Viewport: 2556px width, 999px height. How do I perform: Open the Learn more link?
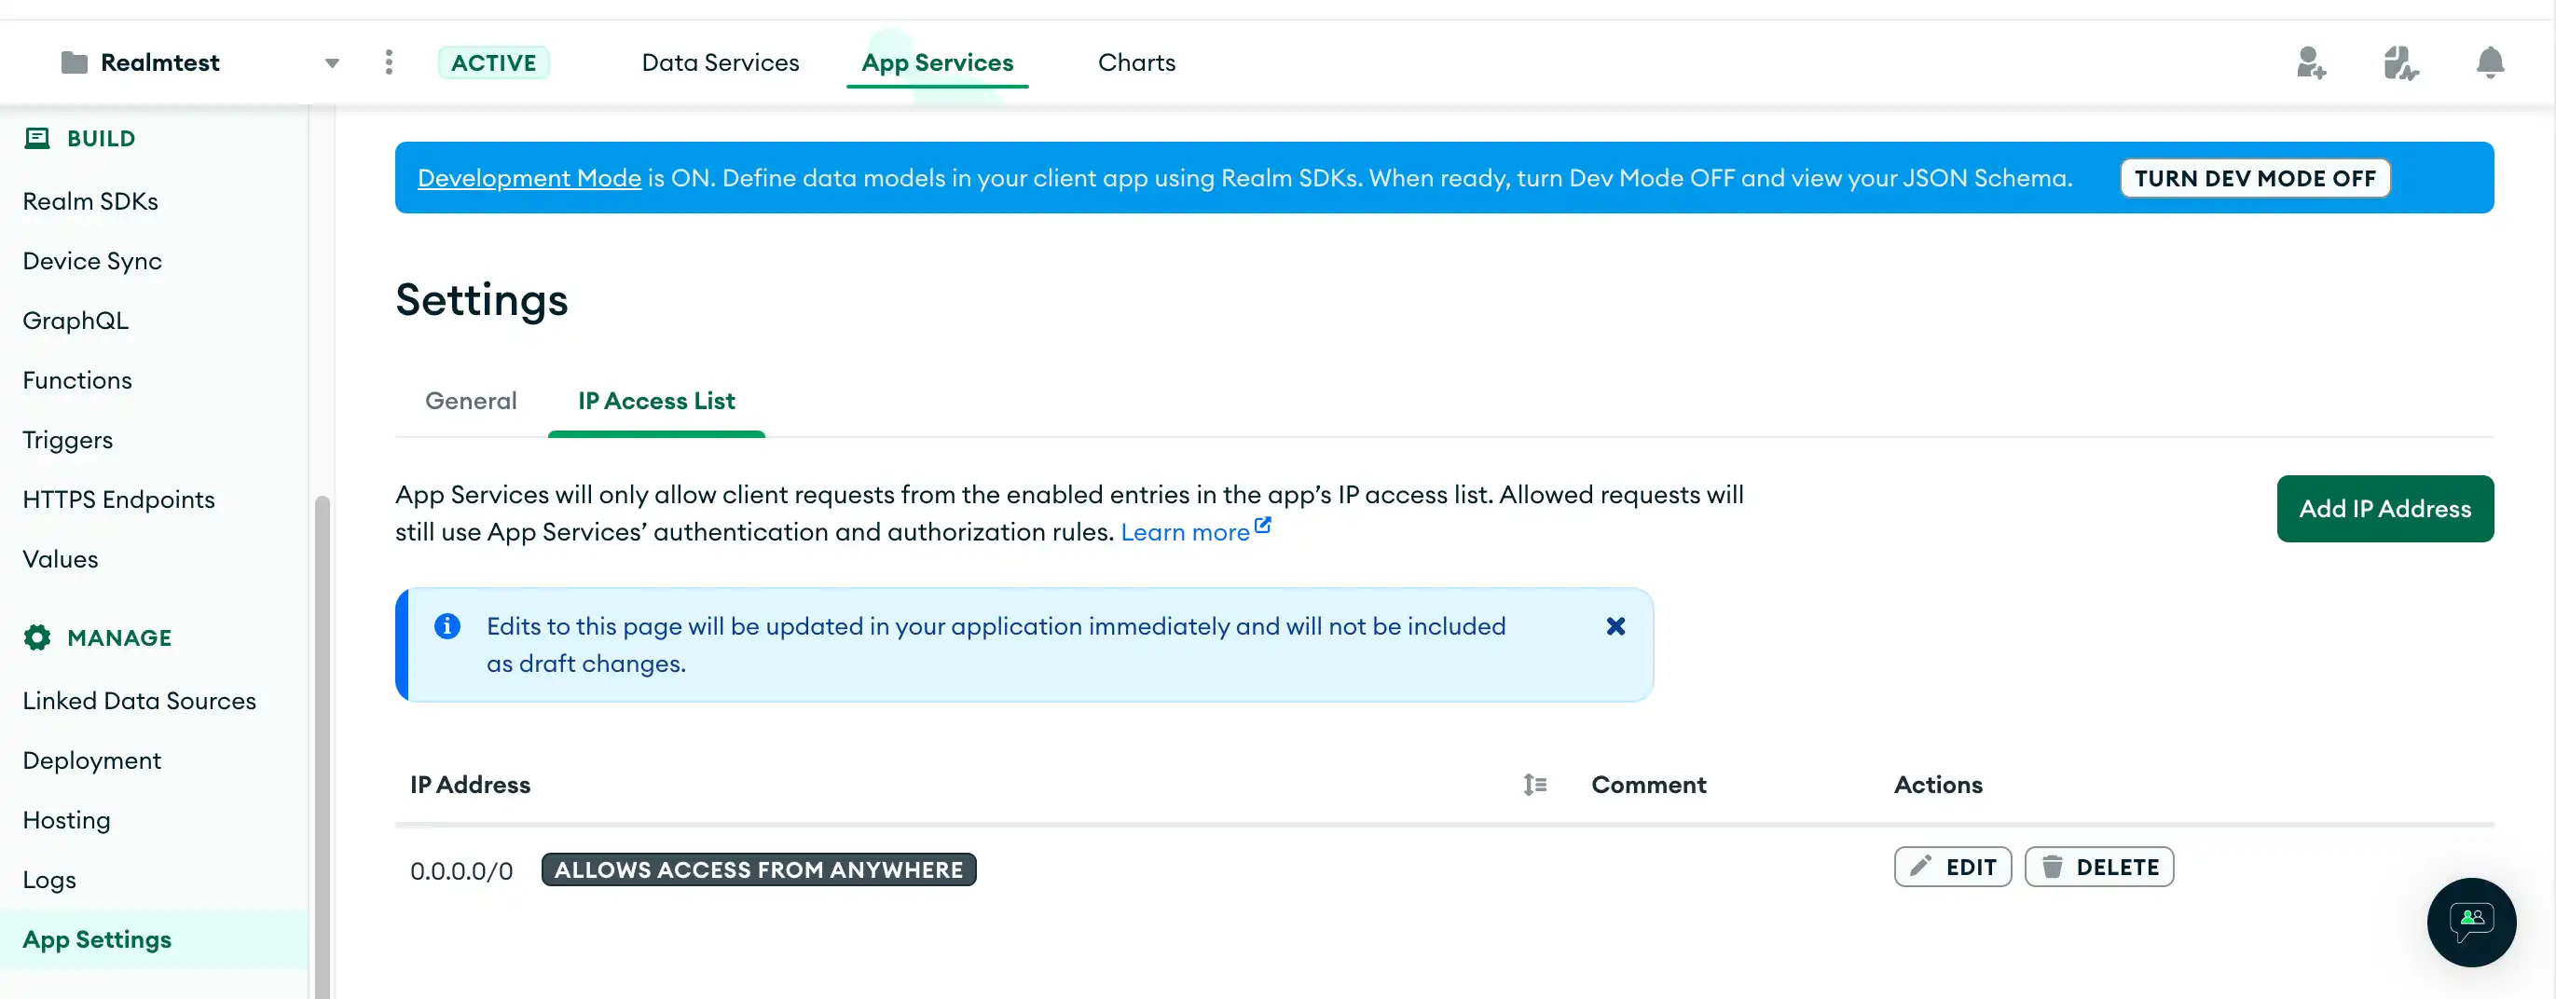1187,532
